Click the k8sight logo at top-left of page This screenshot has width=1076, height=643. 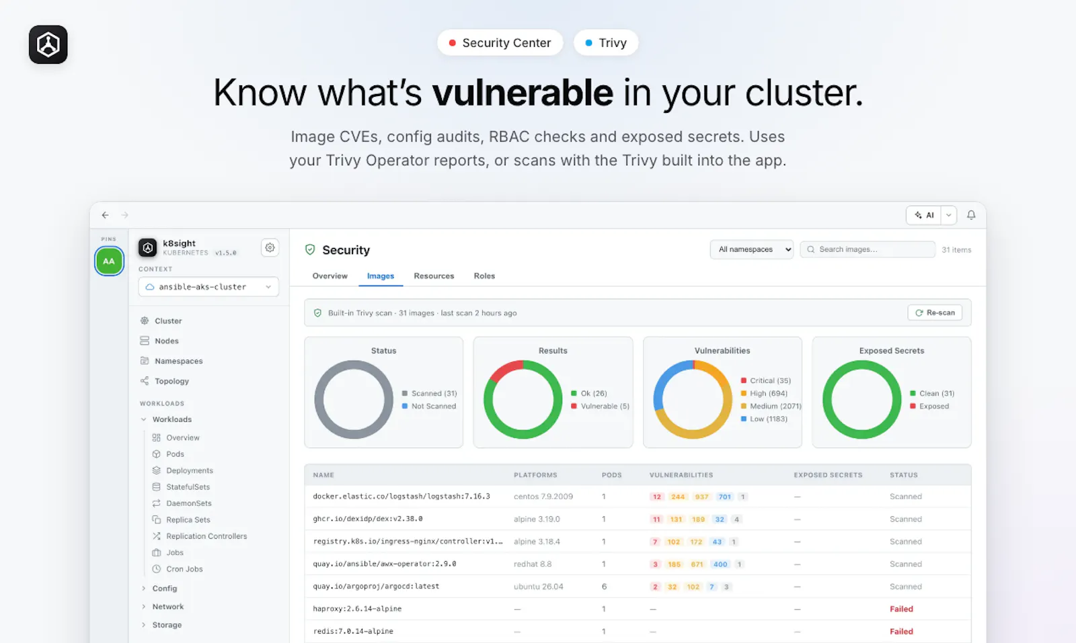(x=48, y=45)
